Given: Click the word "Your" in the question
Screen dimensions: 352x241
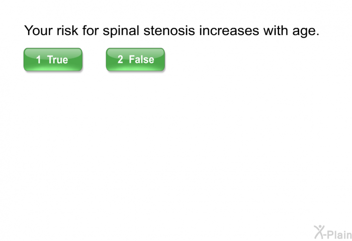Looking at the screenshot, I should (x=38, y=30).
